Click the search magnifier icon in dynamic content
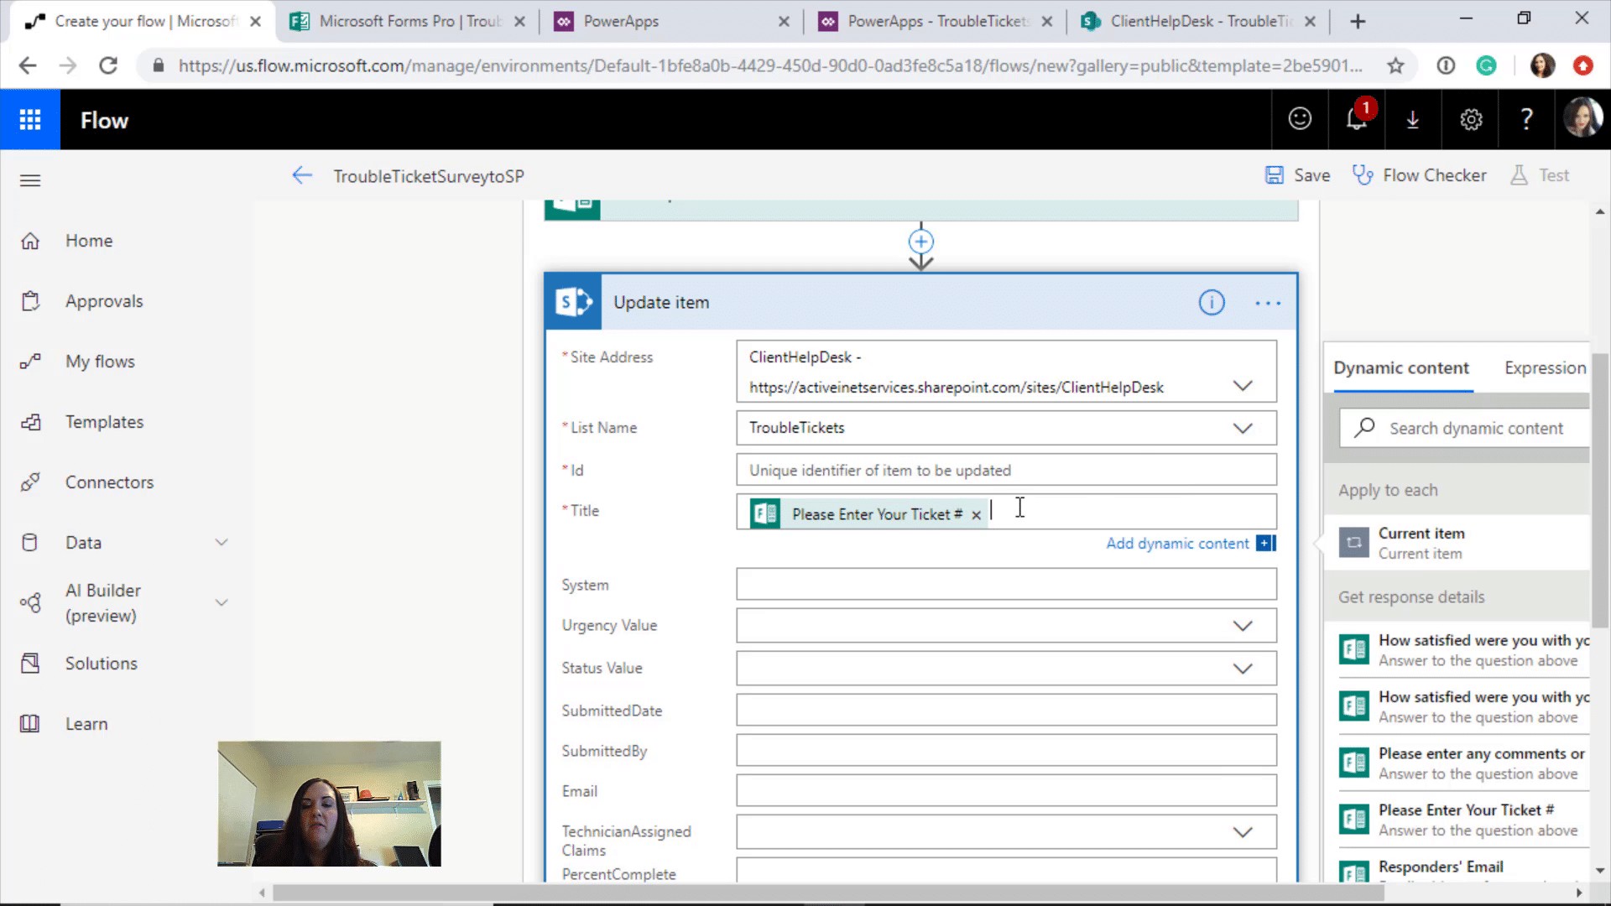The image size is (1611, 906). (1364, 428)
